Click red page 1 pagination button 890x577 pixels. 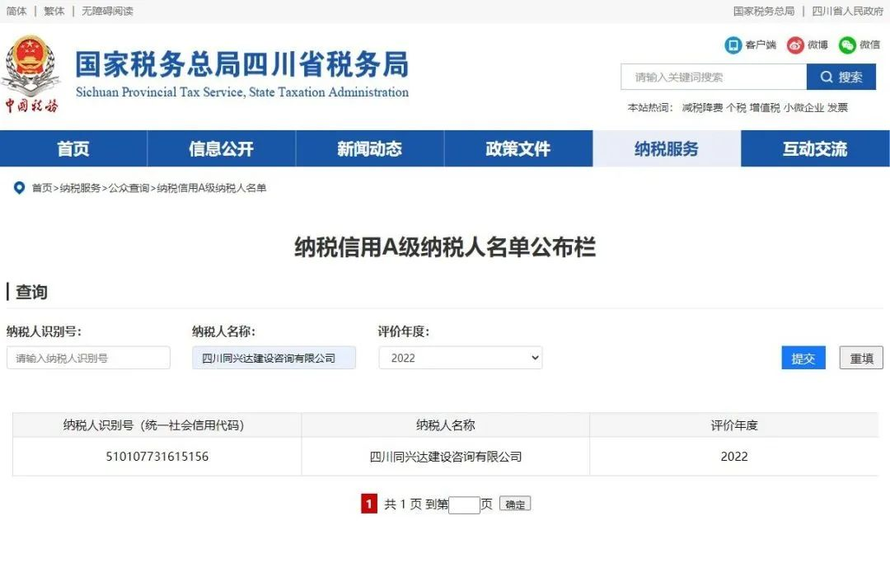pyautogui.click(x=369, y=504)
